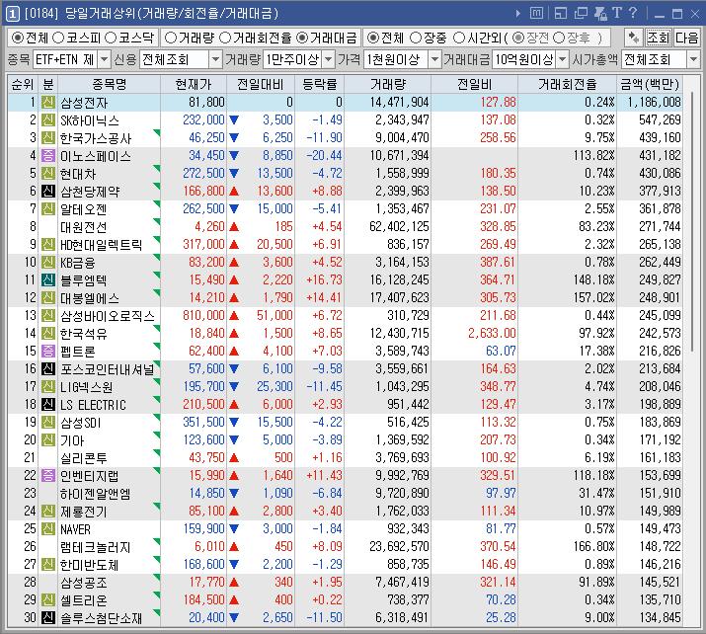Open the 시가총액 전체조회 dropdown
706x634 pixels.
click(x=693, y=59)
